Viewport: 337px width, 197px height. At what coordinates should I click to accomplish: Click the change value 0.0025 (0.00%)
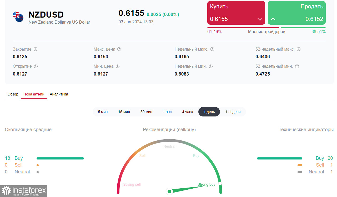click(x=163, y=14)
